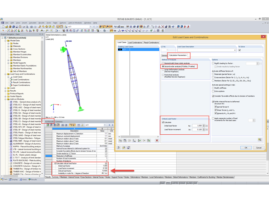This screenshot has width=269, height=202.
Task: Open the LC1 dropdown in results table toolbar
Action: pyautogui.click(x=105, y=125)
